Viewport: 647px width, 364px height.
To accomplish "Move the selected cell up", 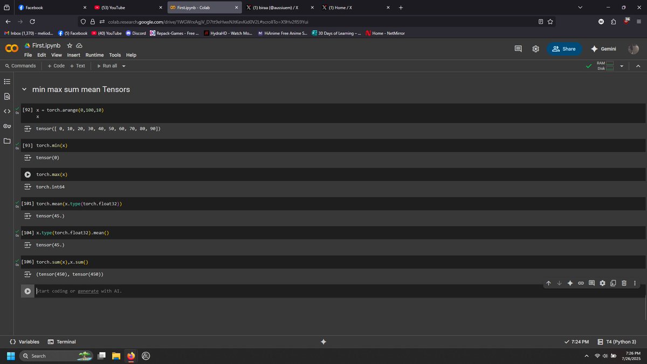I will (x=548, y=283).
